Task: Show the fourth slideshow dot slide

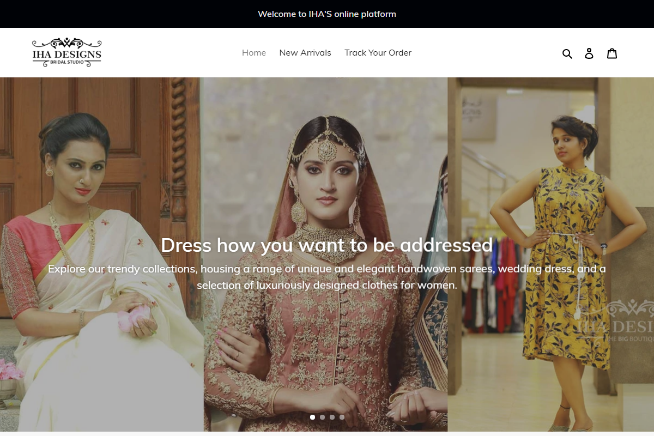Action: [342, 417]
